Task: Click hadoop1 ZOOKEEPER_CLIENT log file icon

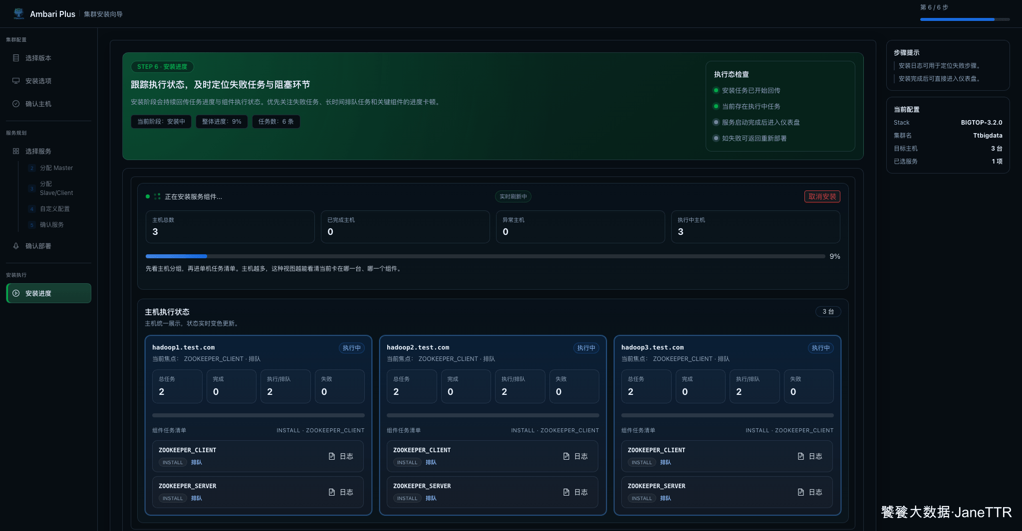Action: coord(332,456)
